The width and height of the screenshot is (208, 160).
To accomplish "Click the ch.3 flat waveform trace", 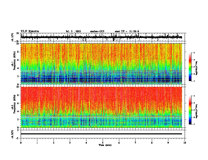I will coord(101,134).
